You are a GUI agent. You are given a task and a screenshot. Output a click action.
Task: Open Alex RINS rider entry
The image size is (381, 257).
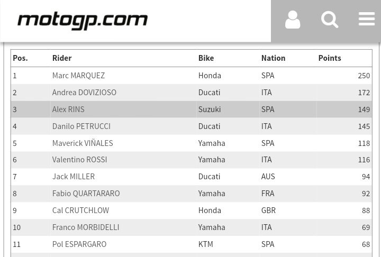coord(68,109)
